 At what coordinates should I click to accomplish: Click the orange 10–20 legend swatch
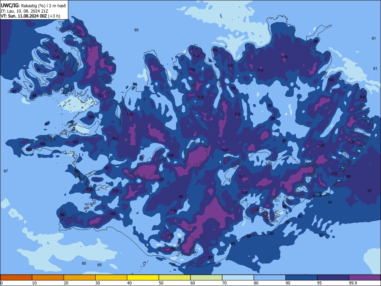pyautogui.click(x=48, y=278)
